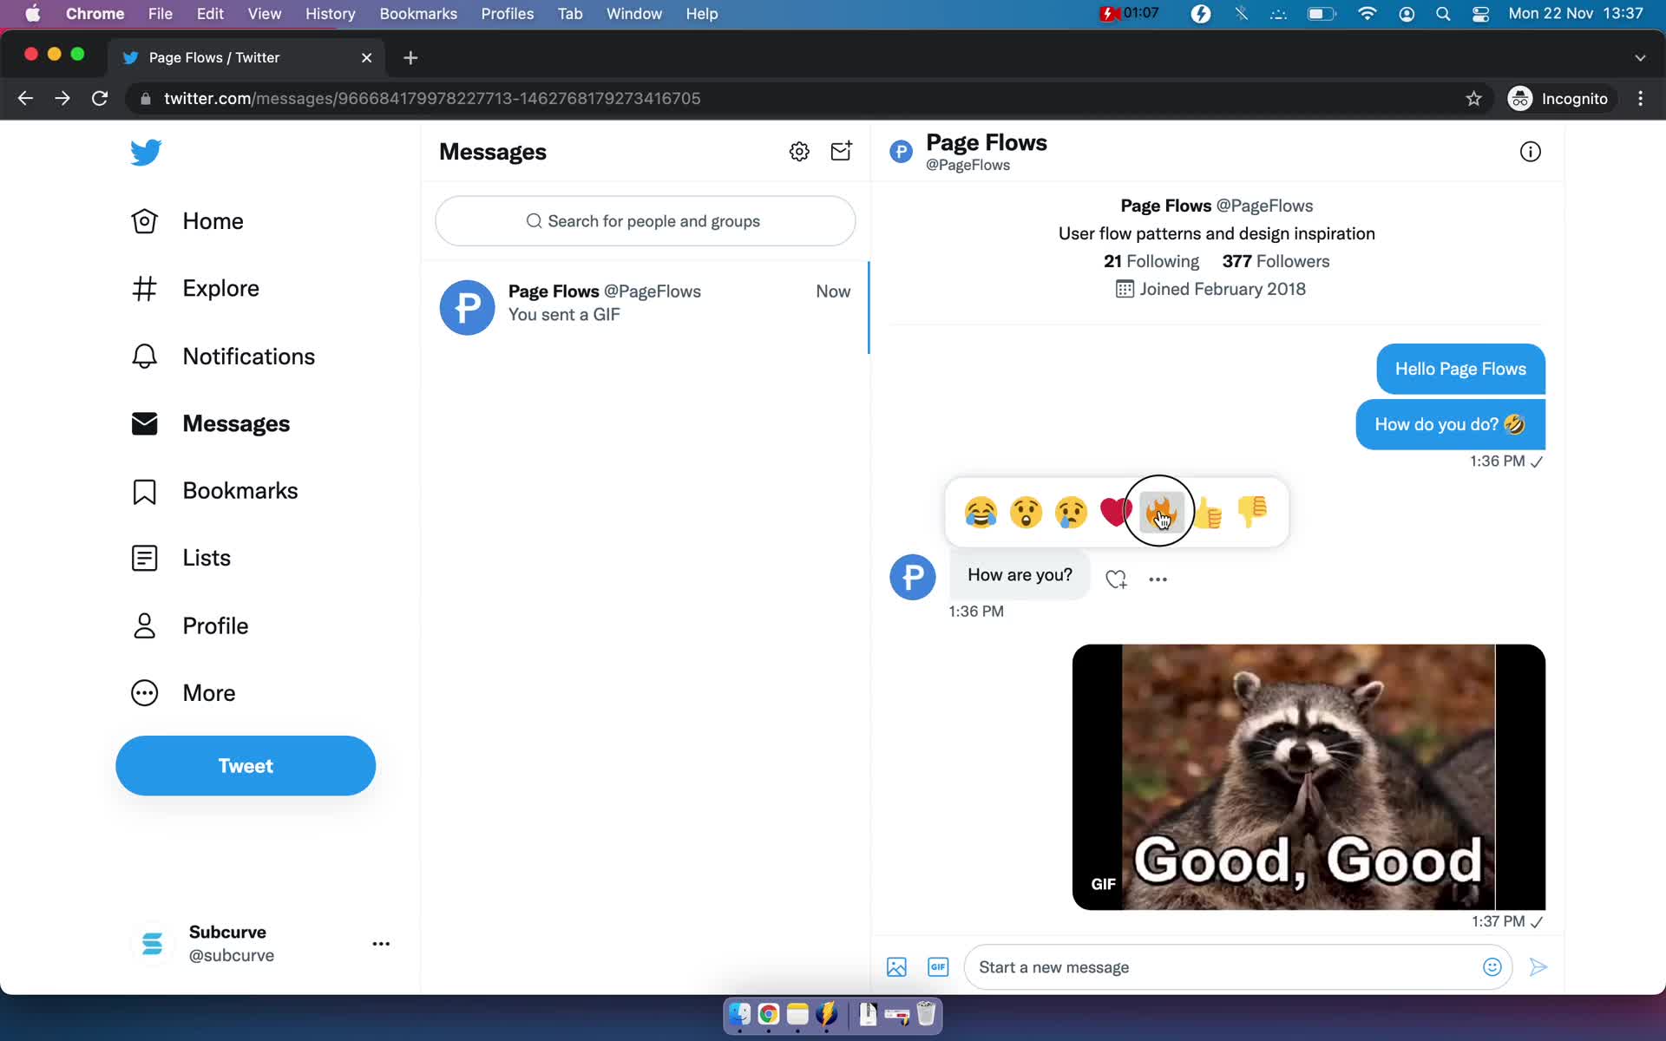Open Lists in the sidebar
The height and width of the screenshot is (1041, 1666).
[180, 558]
